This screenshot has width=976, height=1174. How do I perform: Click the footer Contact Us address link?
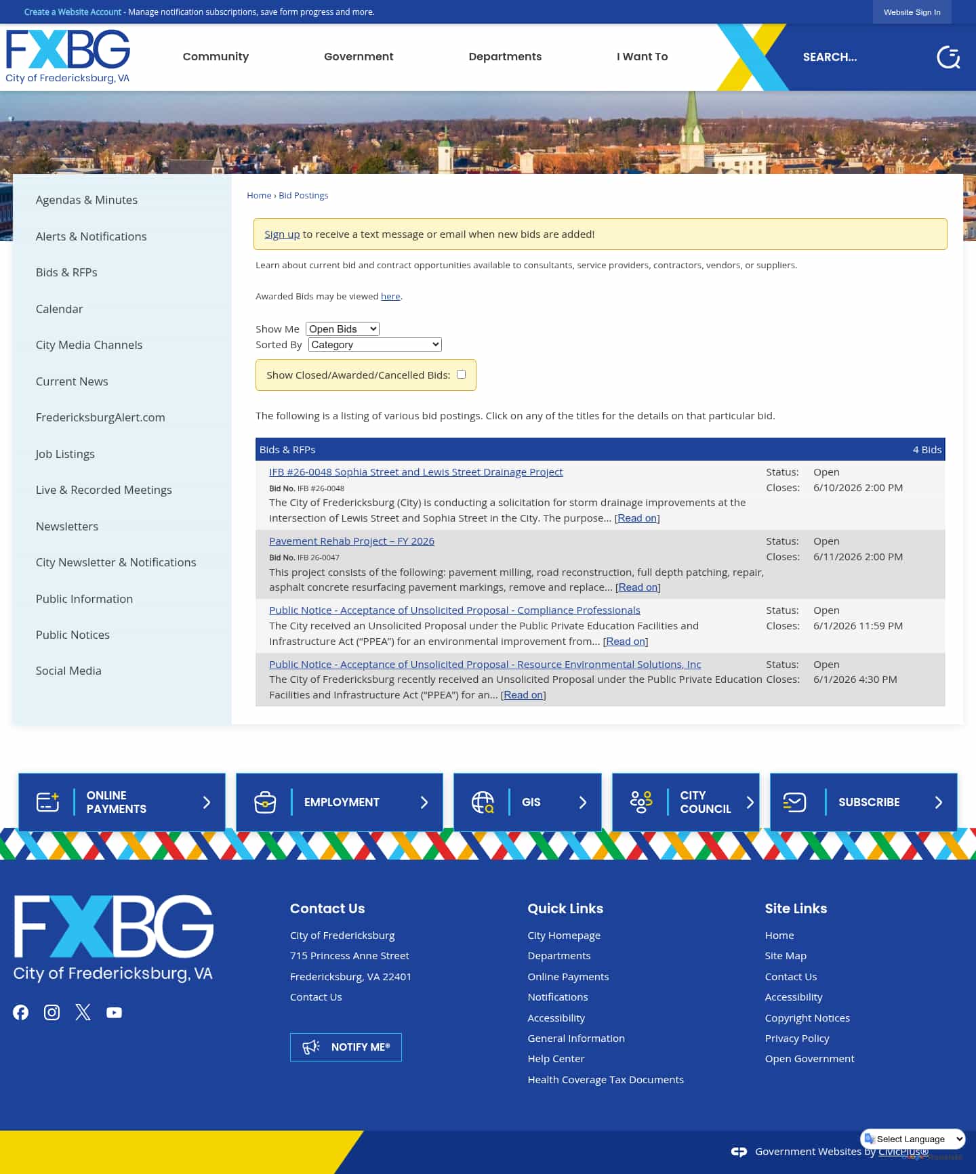pos(316,997)
